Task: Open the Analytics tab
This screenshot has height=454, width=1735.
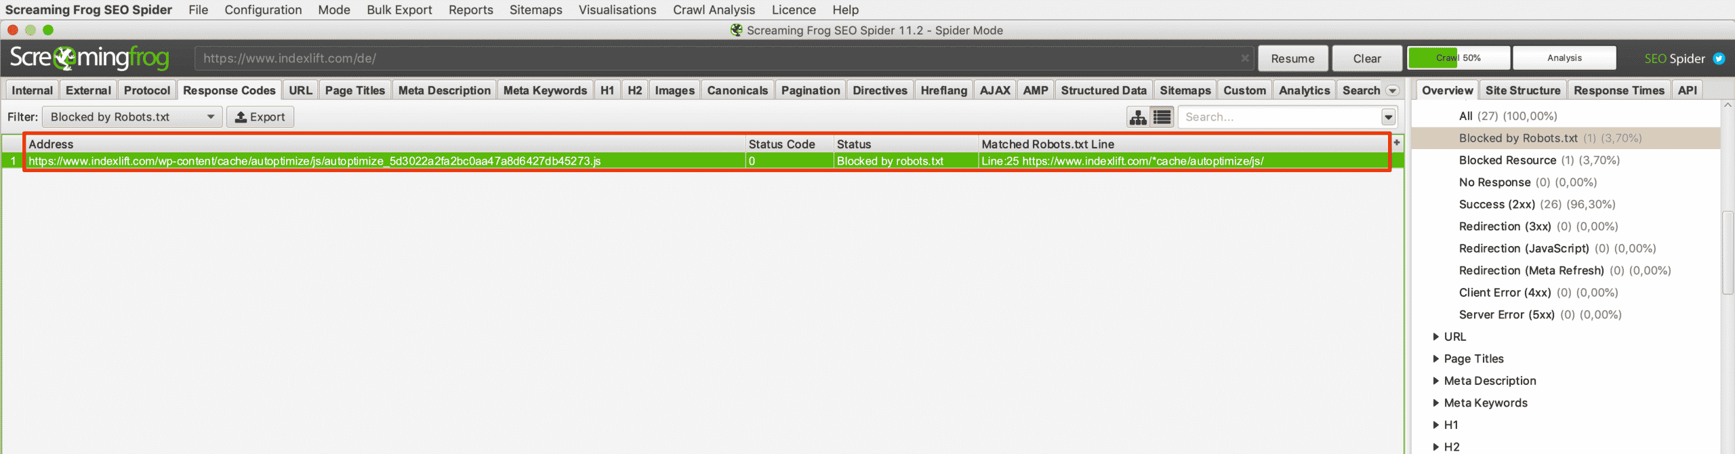Action: click(x=1304, y=90)
